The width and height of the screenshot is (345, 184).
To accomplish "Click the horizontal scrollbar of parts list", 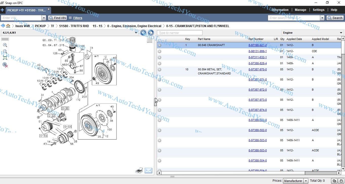I will pos(233,173).
